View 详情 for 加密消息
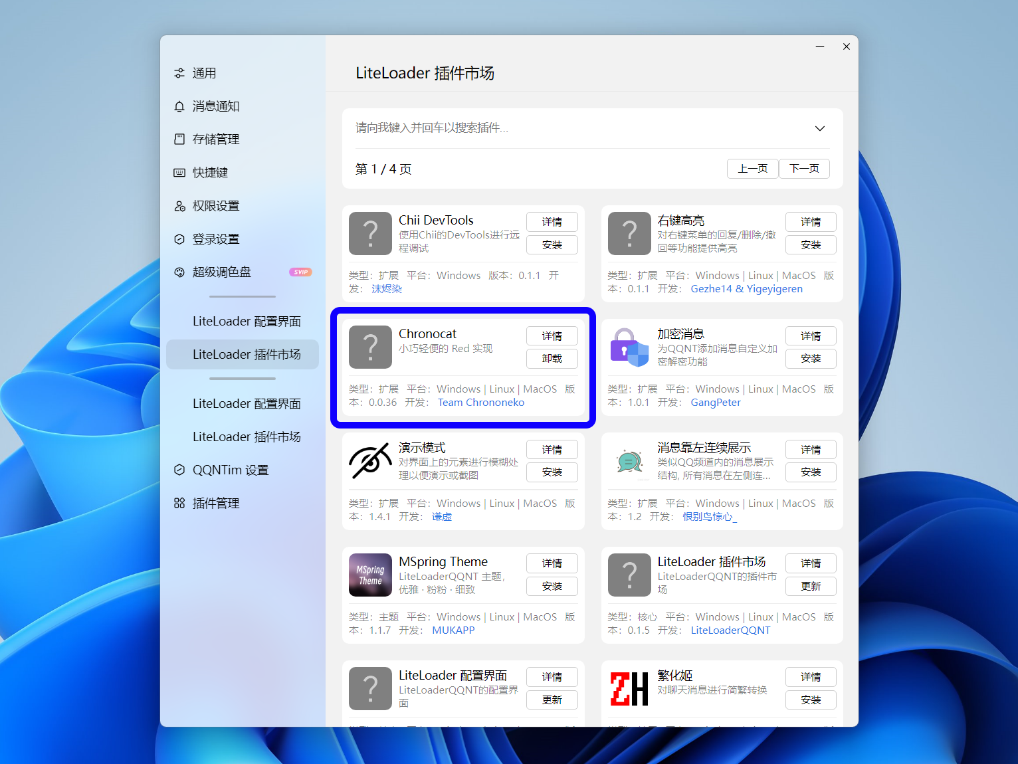This screenshot has width=1018, height=764. click(811, 336)
